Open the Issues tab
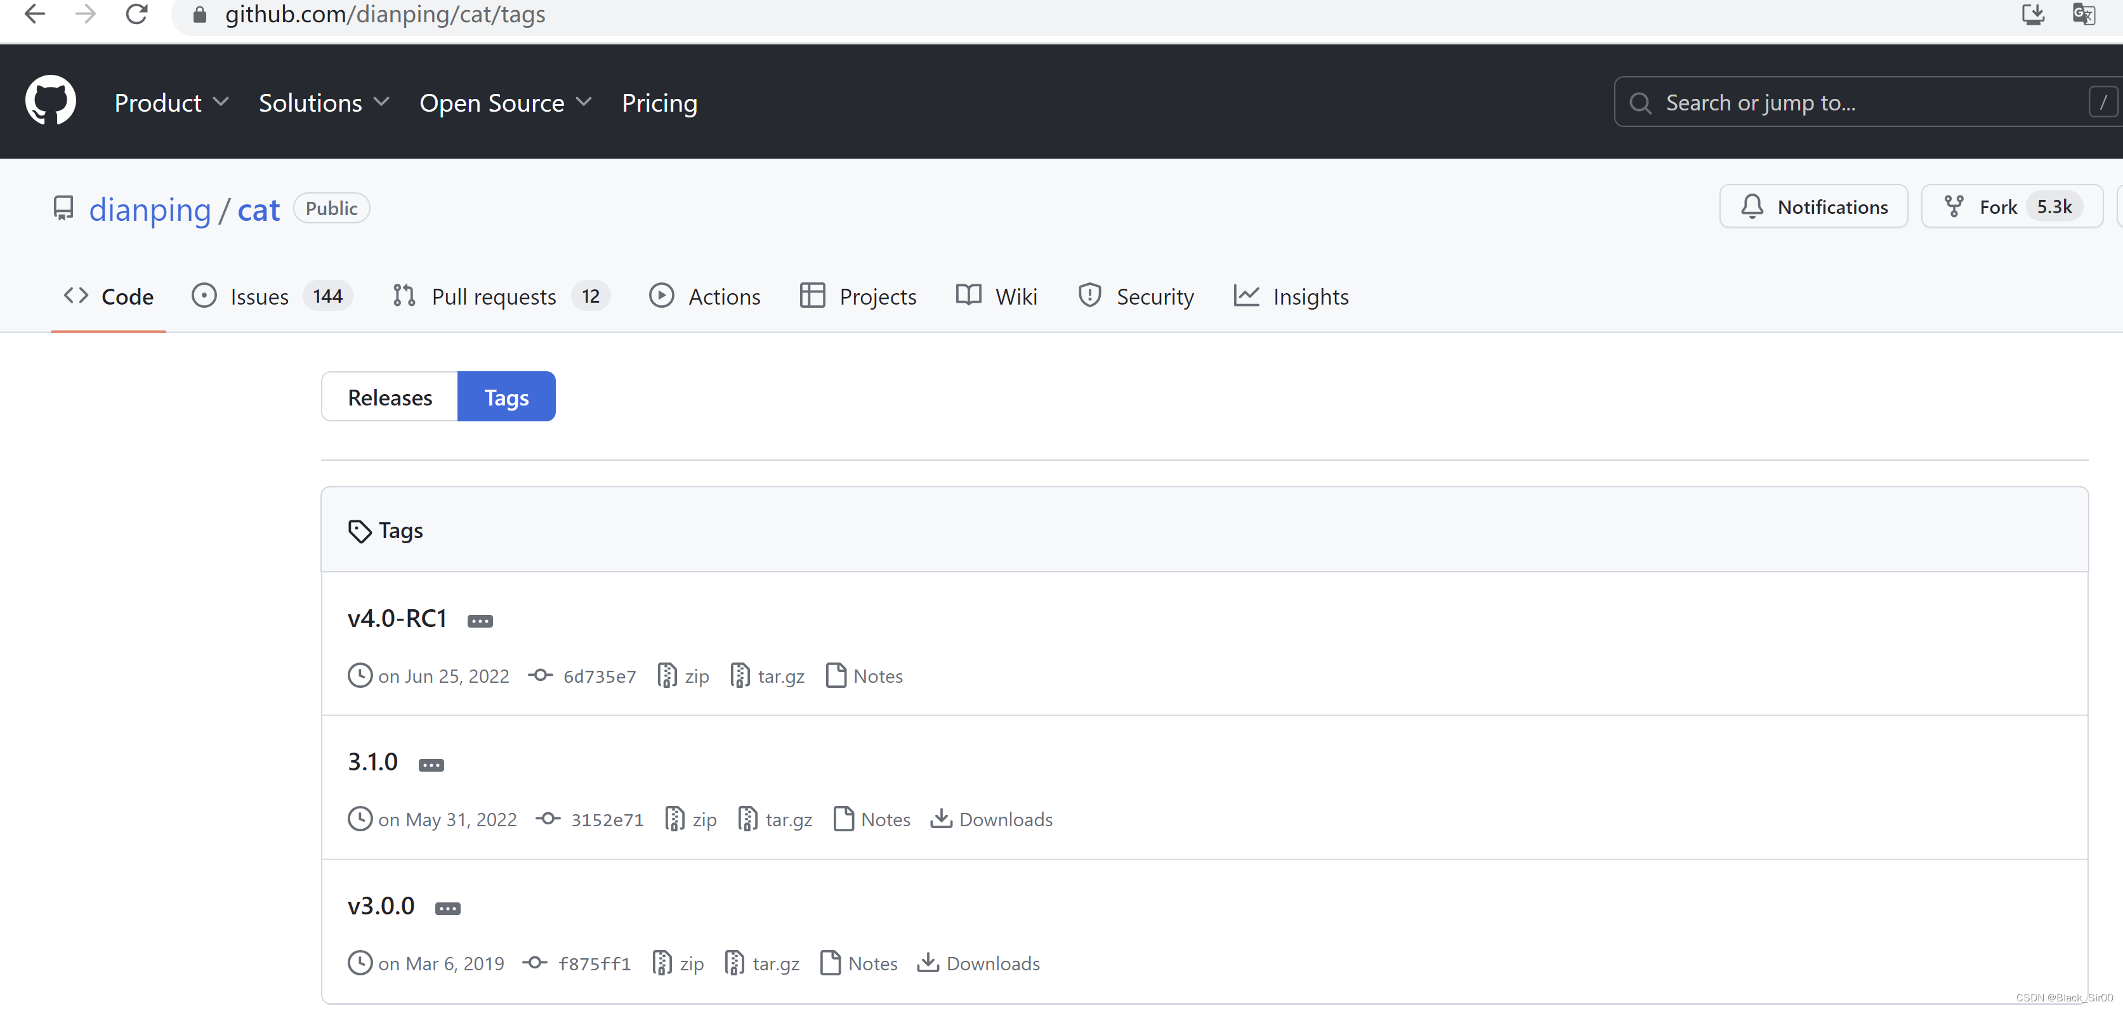 click(260, 296)
